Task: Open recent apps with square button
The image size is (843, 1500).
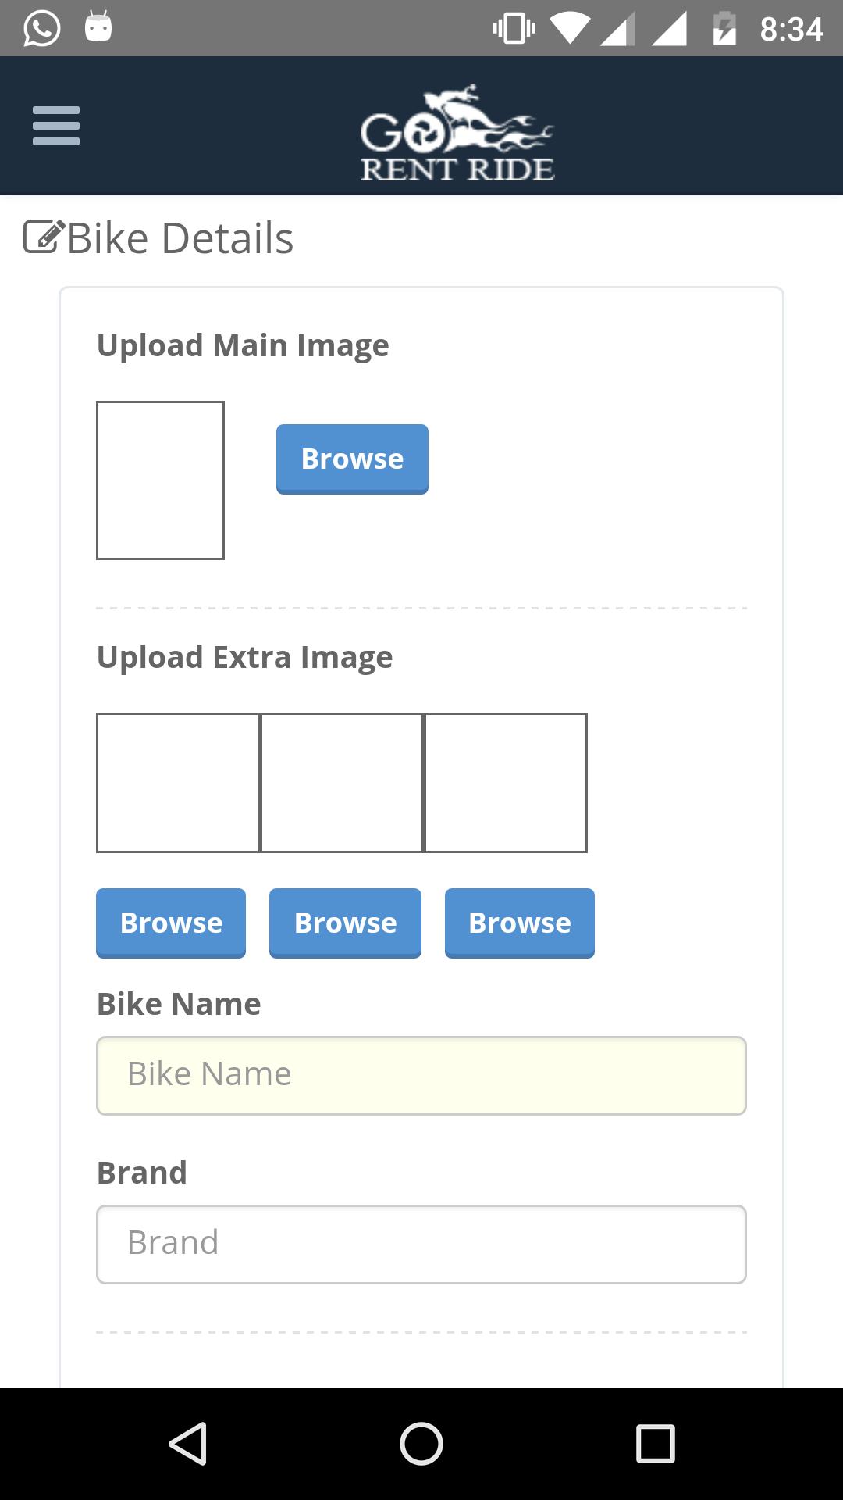Action: (656, 1443)
